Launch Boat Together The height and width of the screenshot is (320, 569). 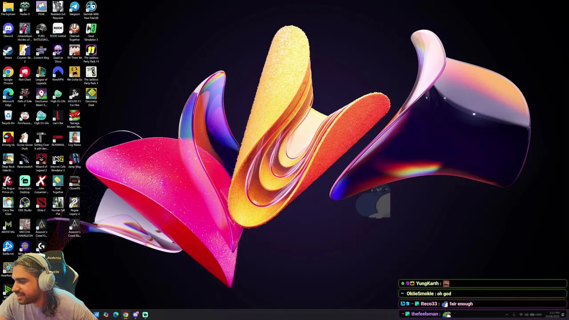point(58,185)
